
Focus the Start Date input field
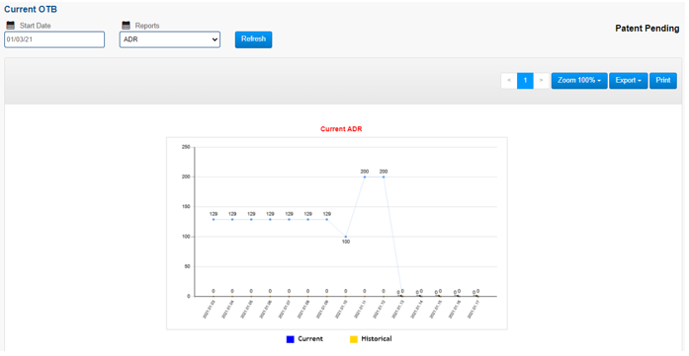[x=54, y=39]
